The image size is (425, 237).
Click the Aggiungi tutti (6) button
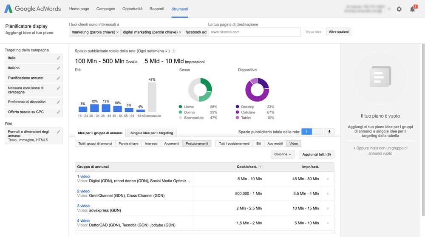[x=316, y=154]
